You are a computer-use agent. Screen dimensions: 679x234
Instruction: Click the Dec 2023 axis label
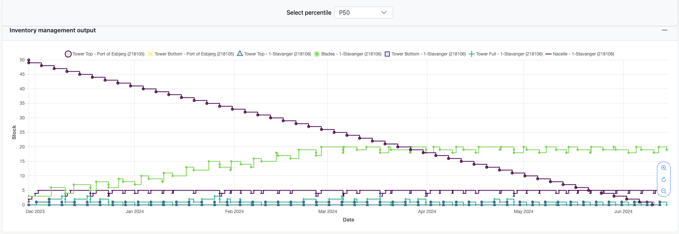35,212
